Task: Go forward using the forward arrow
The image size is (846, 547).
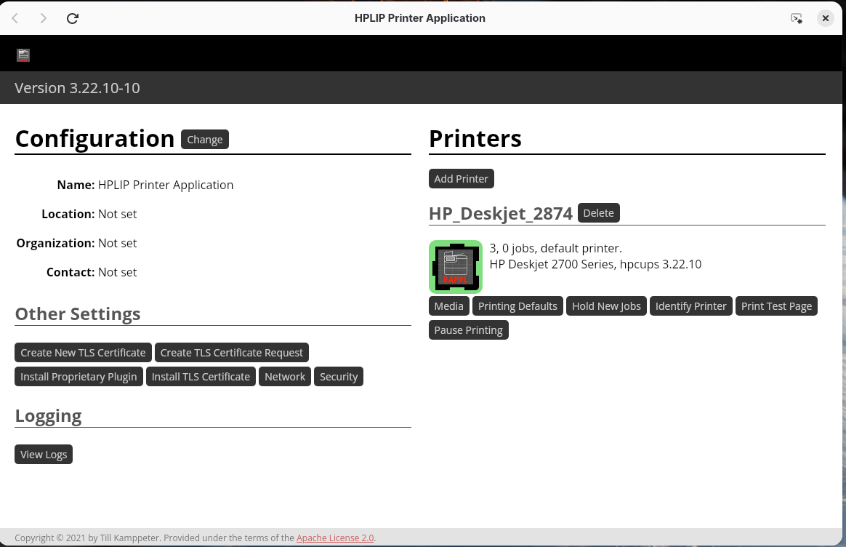Action: tap(44, 18)
